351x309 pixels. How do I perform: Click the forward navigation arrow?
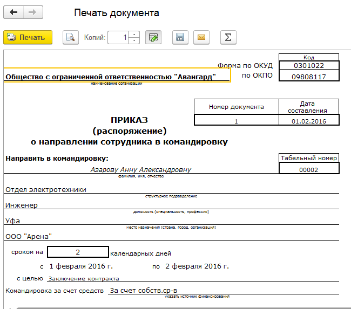point(33,12)
